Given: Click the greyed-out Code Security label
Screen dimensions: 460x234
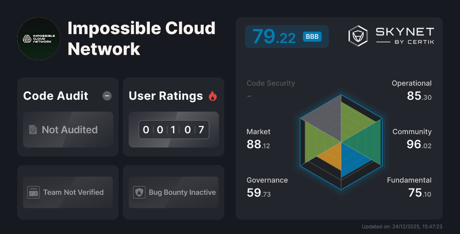Looking at the screenshot, I should coord(271,83).
